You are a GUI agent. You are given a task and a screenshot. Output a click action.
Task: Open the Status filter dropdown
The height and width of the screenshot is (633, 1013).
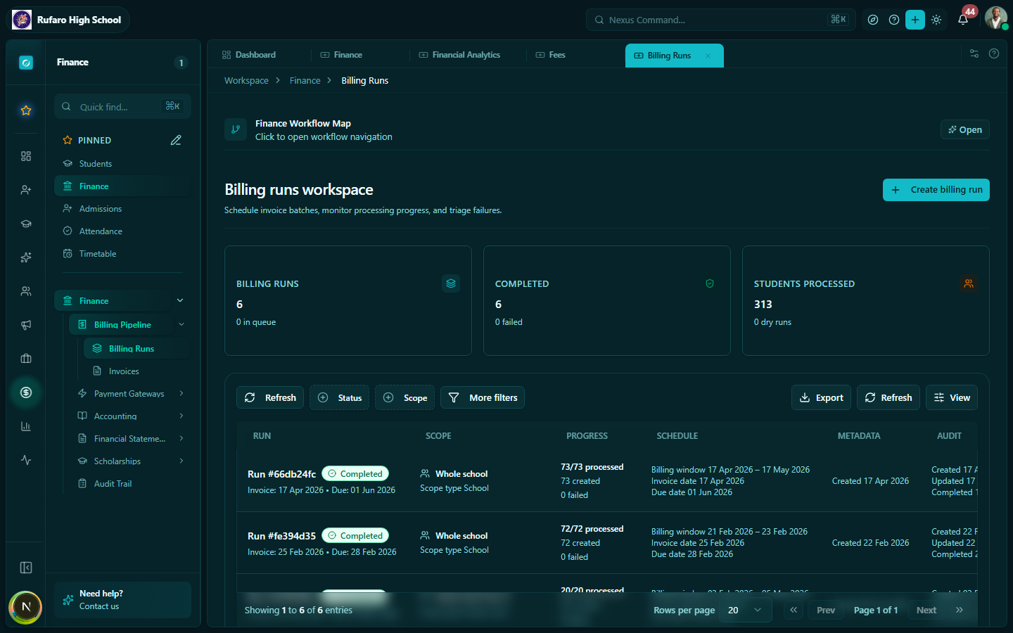click(340, 397)
